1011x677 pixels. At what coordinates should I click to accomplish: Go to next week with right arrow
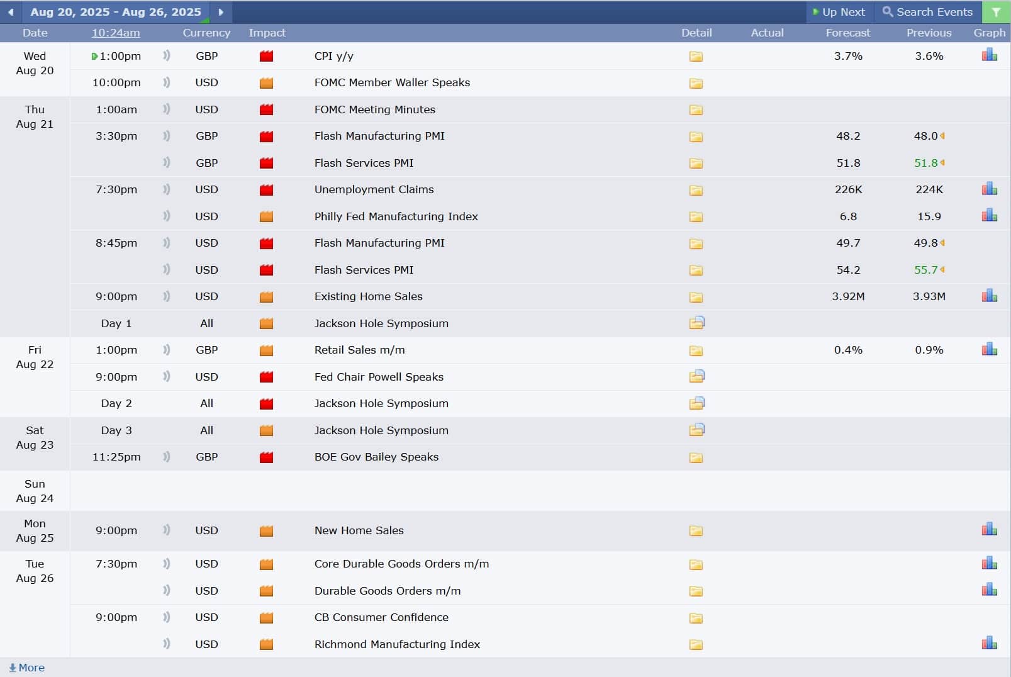221,12
